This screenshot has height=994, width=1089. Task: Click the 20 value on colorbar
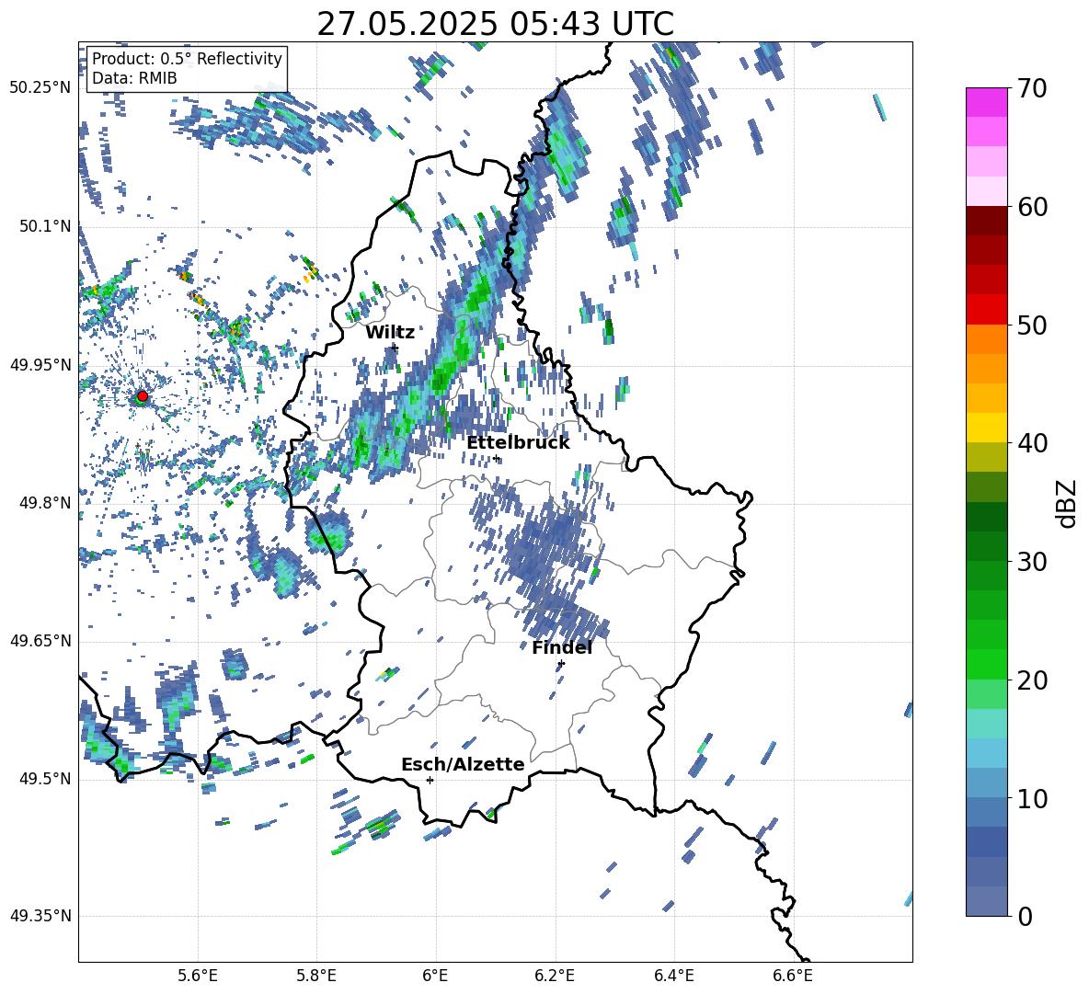coord(1032,680)
